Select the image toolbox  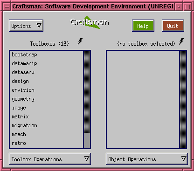coord(47,108)
